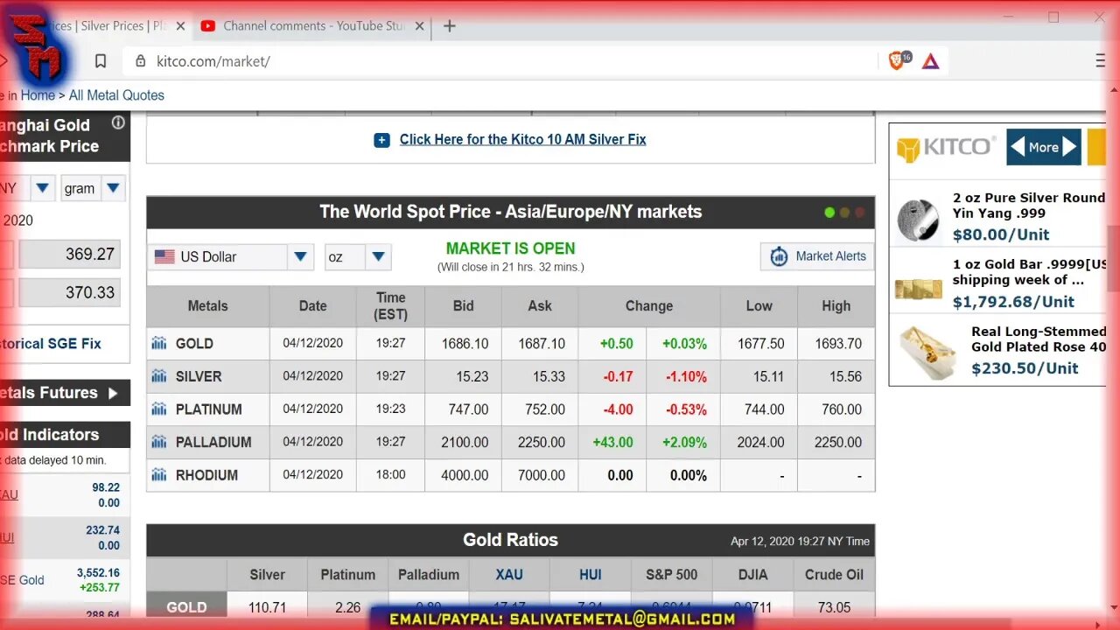
Task: Open a new browser tab with plus
Action: (450, 26)
